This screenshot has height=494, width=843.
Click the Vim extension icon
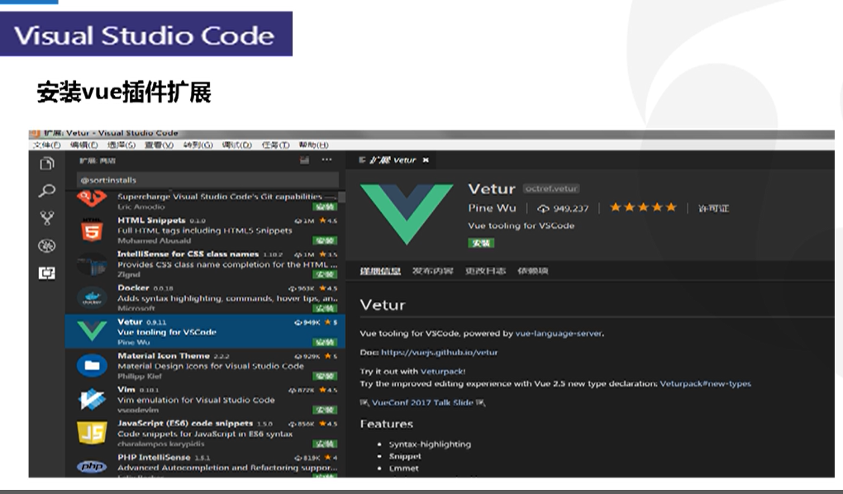(92, 399)
